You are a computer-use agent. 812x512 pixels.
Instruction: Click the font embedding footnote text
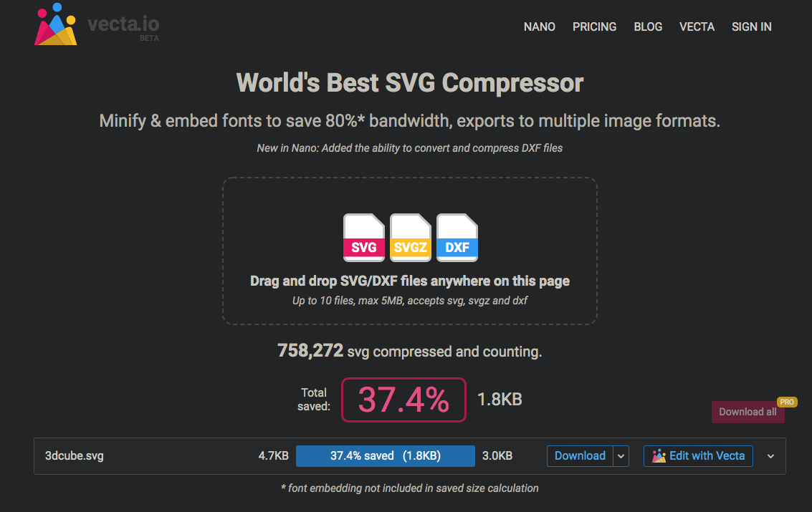click(x=410, y=488)
